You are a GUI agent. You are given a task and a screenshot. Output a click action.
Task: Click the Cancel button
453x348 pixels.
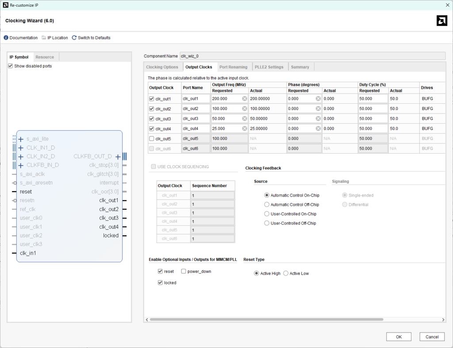(x=432, y=337)
